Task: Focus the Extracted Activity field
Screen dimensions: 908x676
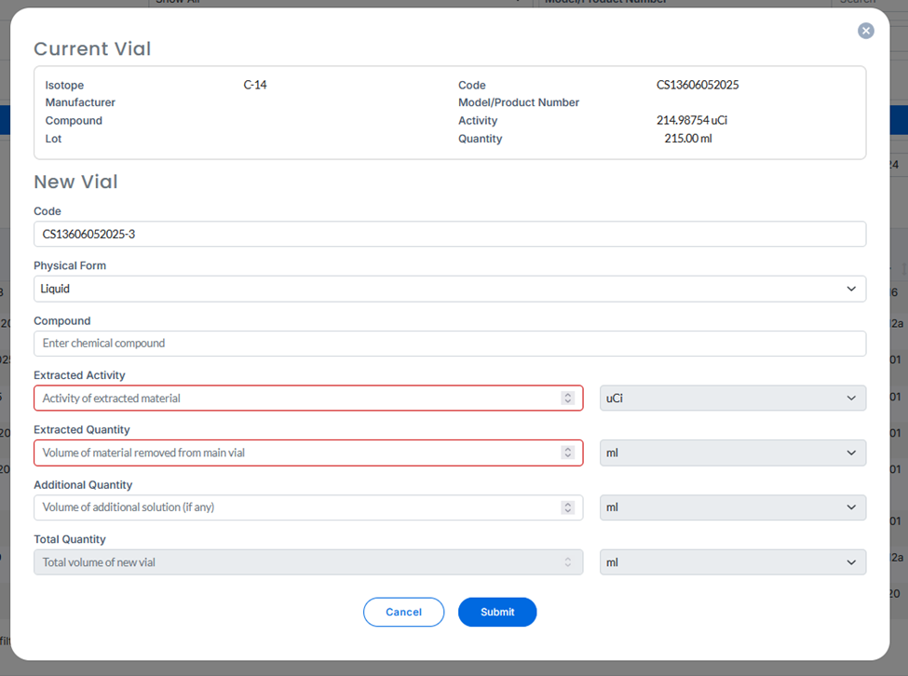Action: coord(308,399)
